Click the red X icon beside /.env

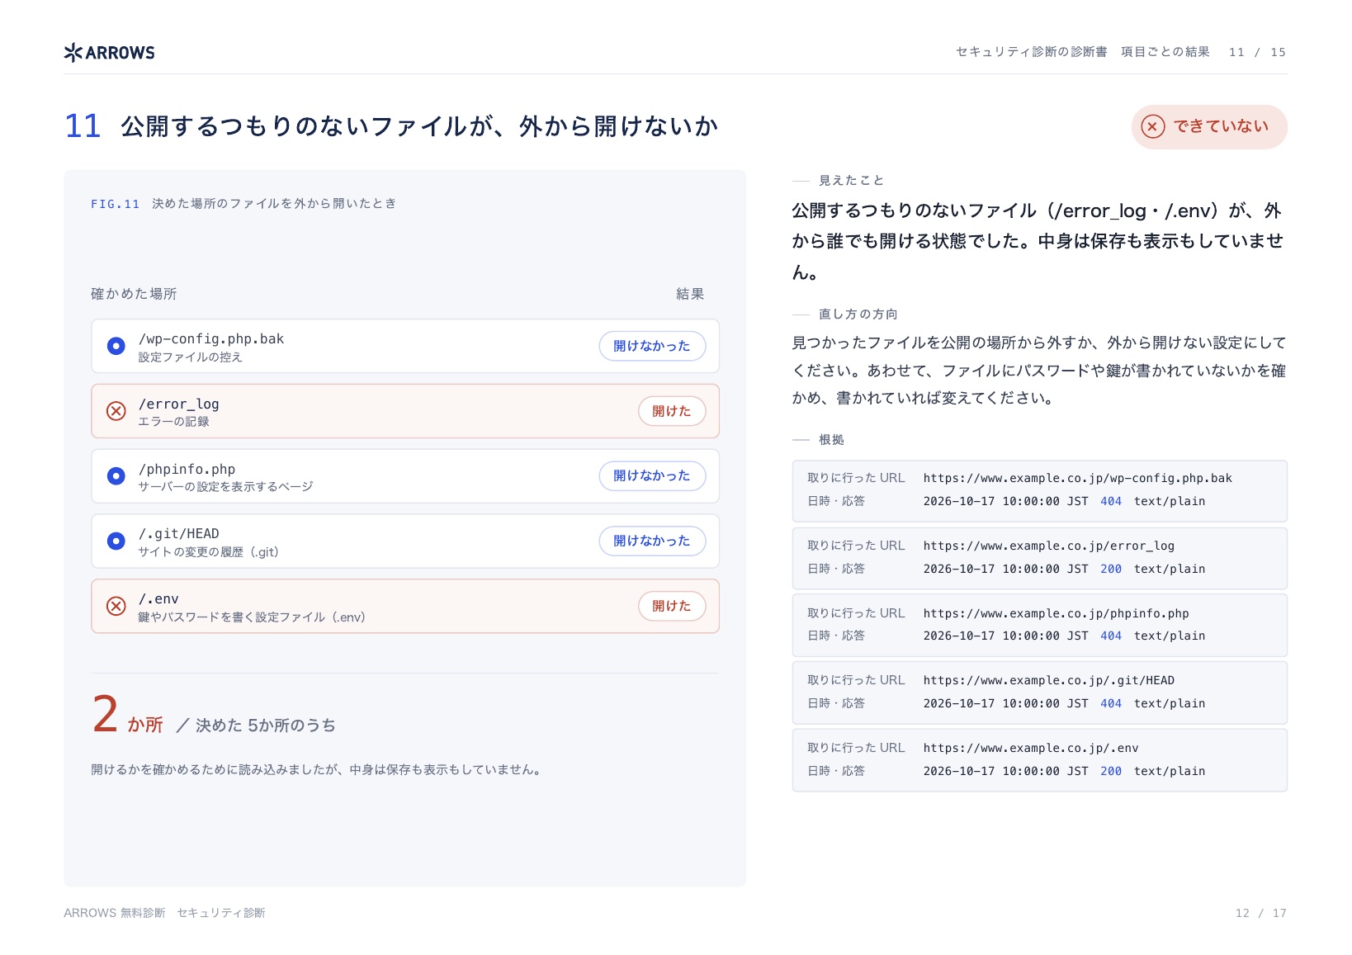coord(116,606)
